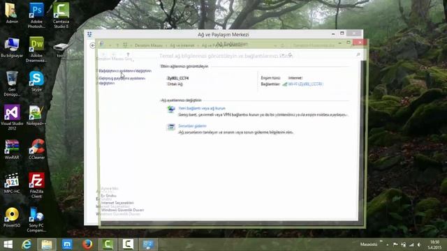Click Ağ ve İnternet breadcrumb segment

pos(182,45)
